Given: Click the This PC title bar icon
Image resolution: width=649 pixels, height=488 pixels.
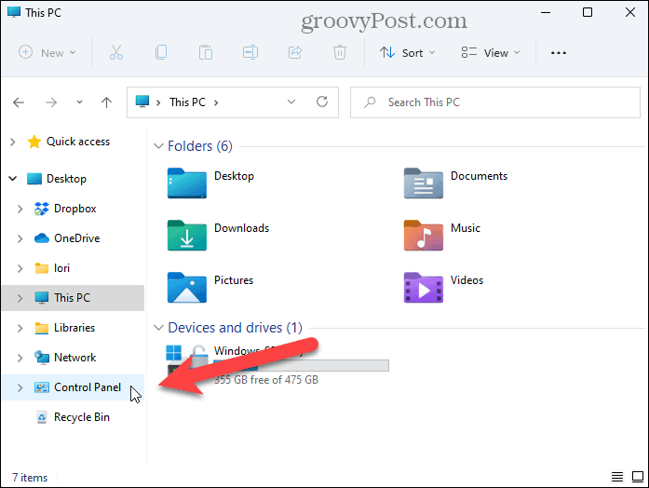Looking at the screenshot, I should point(14,11).
